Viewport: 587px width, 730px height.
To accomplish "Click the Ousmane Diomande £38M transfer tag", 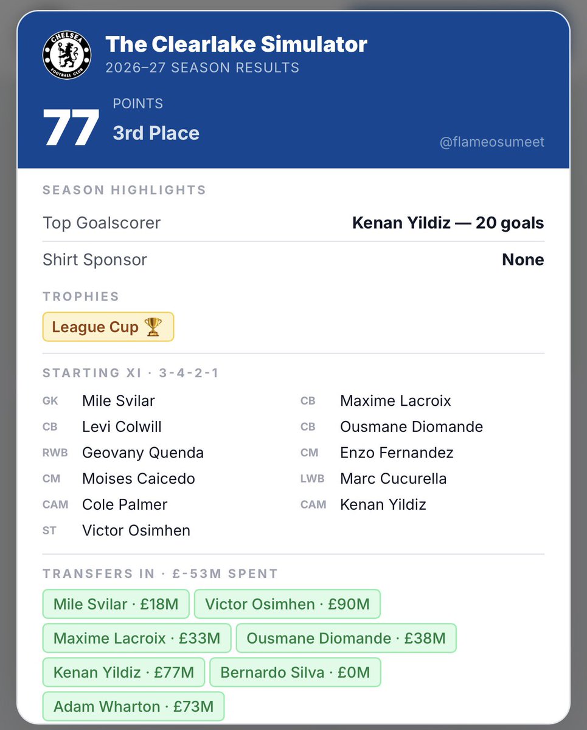I will click(x=346, y=638).
